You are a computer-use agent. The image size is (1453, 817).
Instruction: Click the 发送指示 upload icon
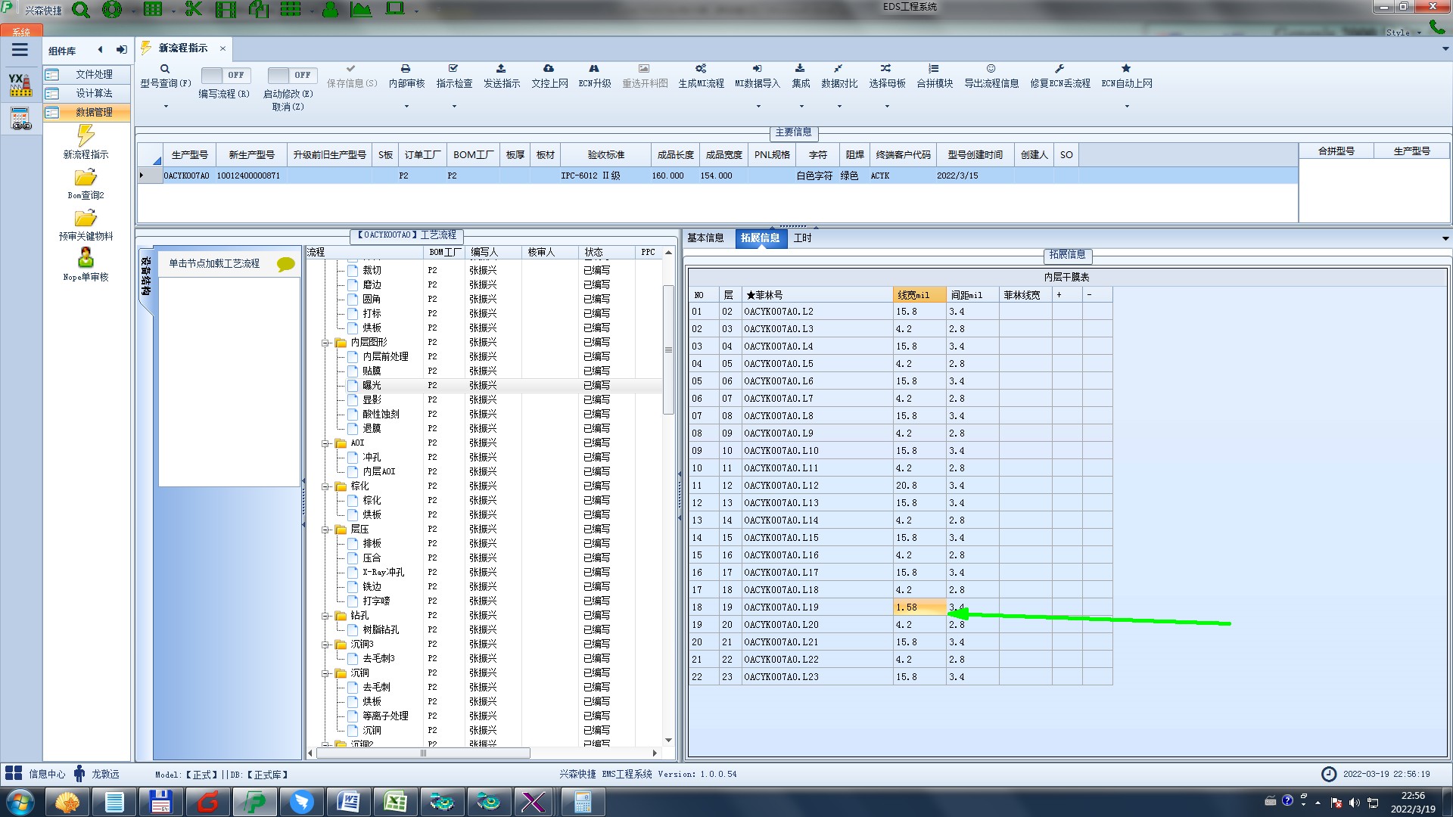click(x=501, y=69)
